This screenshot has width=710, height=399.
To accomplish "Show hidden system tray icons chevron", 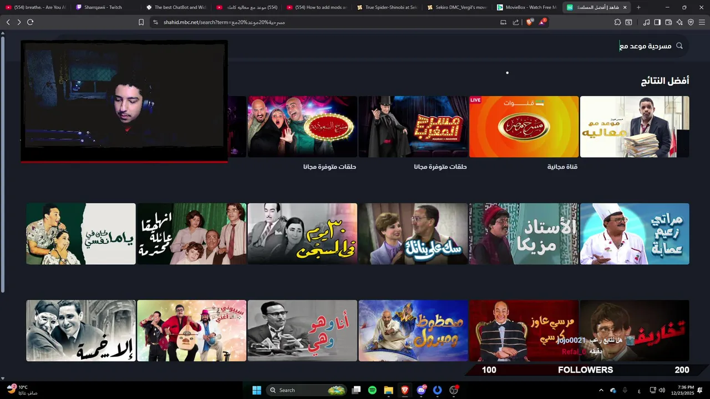I will (601, 390).
